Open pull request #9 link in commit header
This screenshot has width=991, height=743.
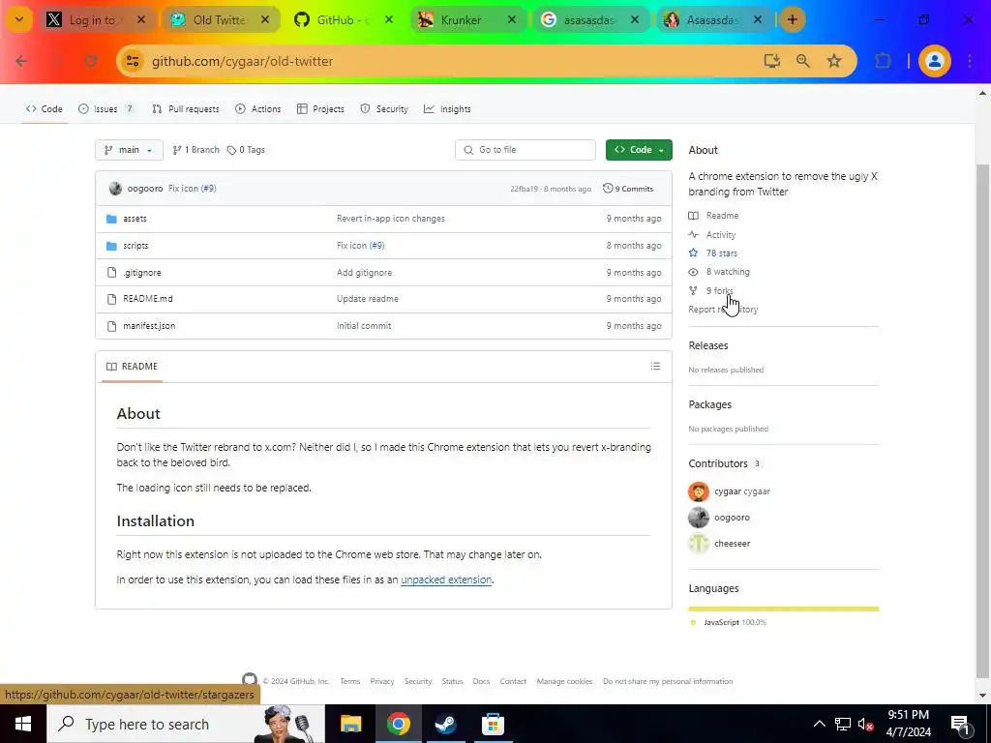click(209, 189)
